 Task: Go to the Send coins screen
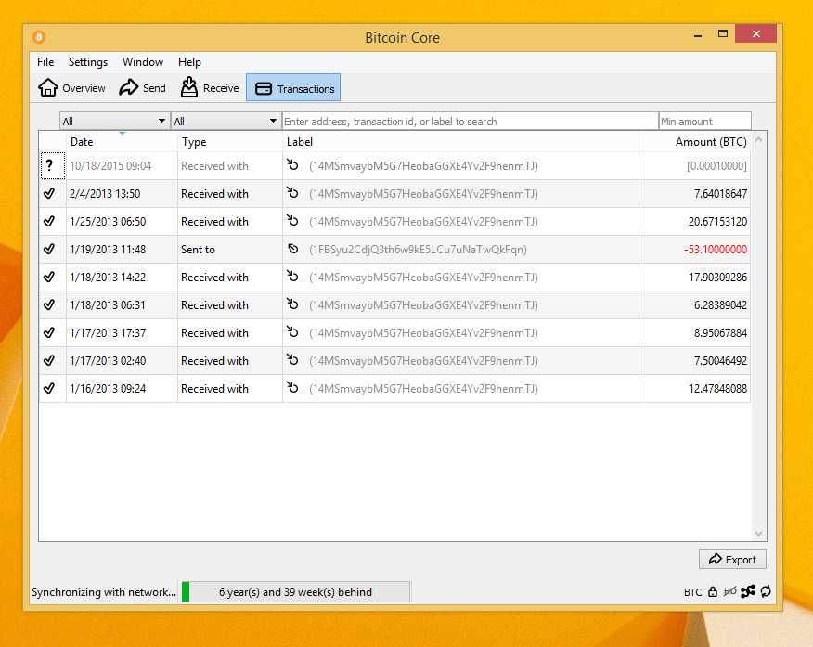(142, 87)
